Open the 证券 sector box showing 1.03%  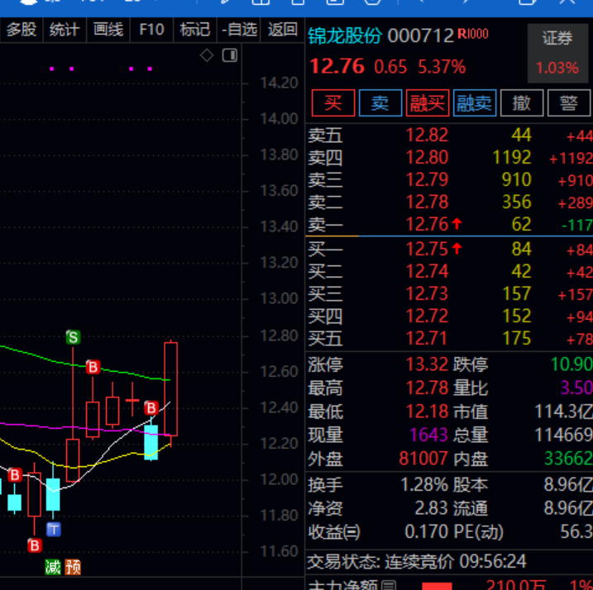[x=557, y=53]
